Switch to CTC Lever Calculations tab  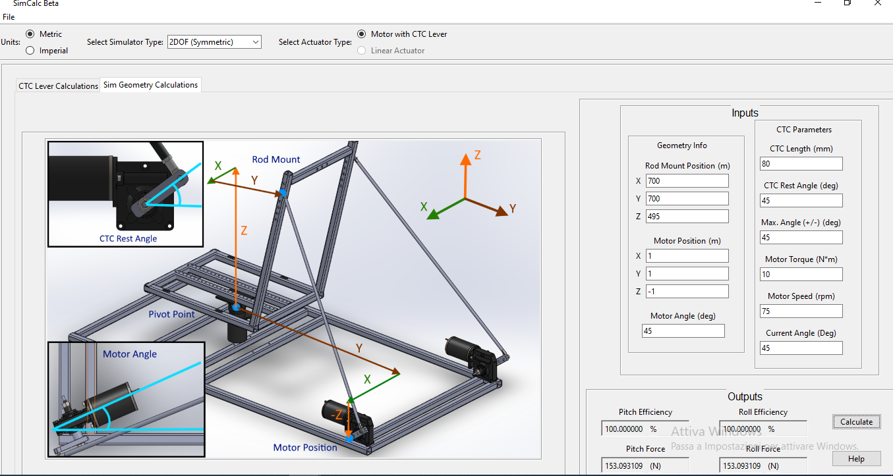(x=58, y=86)
